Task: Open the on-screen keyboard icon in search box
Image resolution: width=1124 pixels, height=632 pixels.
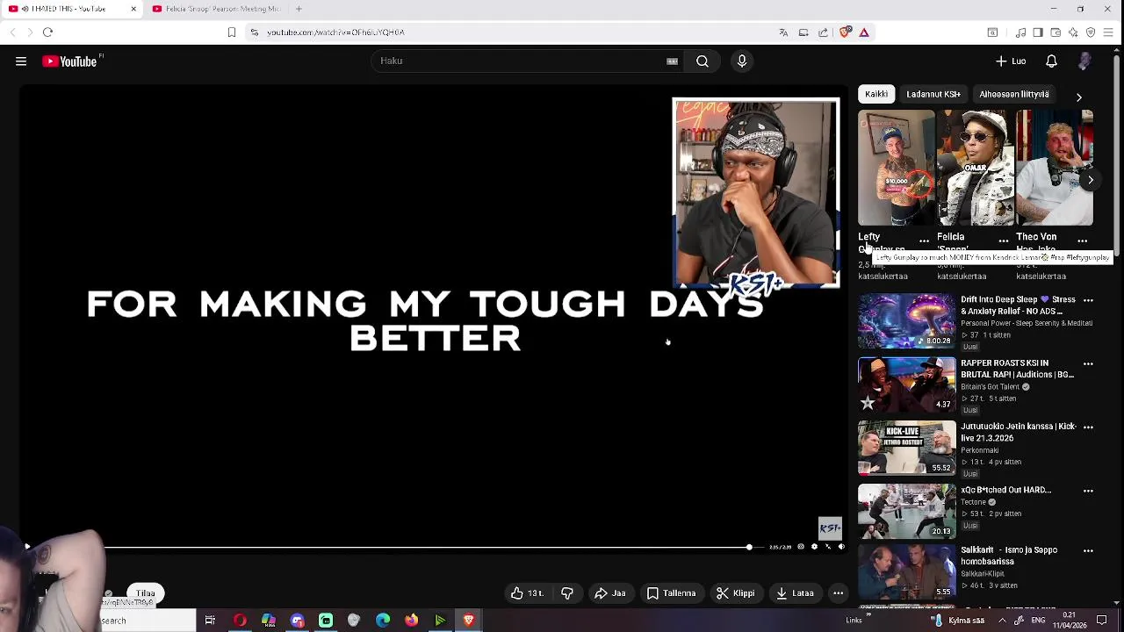Action: [x=672, y=61]
